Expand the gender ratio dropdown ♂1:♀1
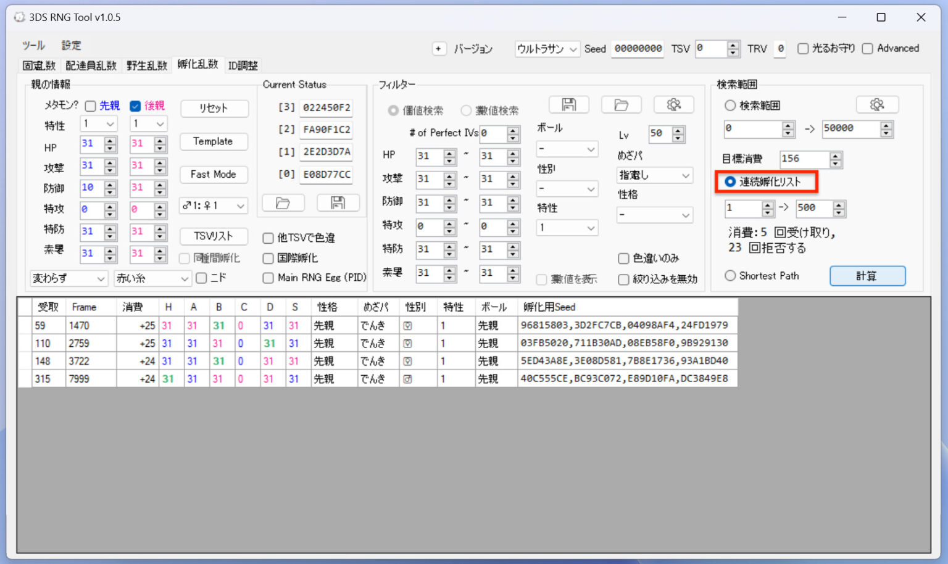The image size is (948, 564). pos(214,205)
